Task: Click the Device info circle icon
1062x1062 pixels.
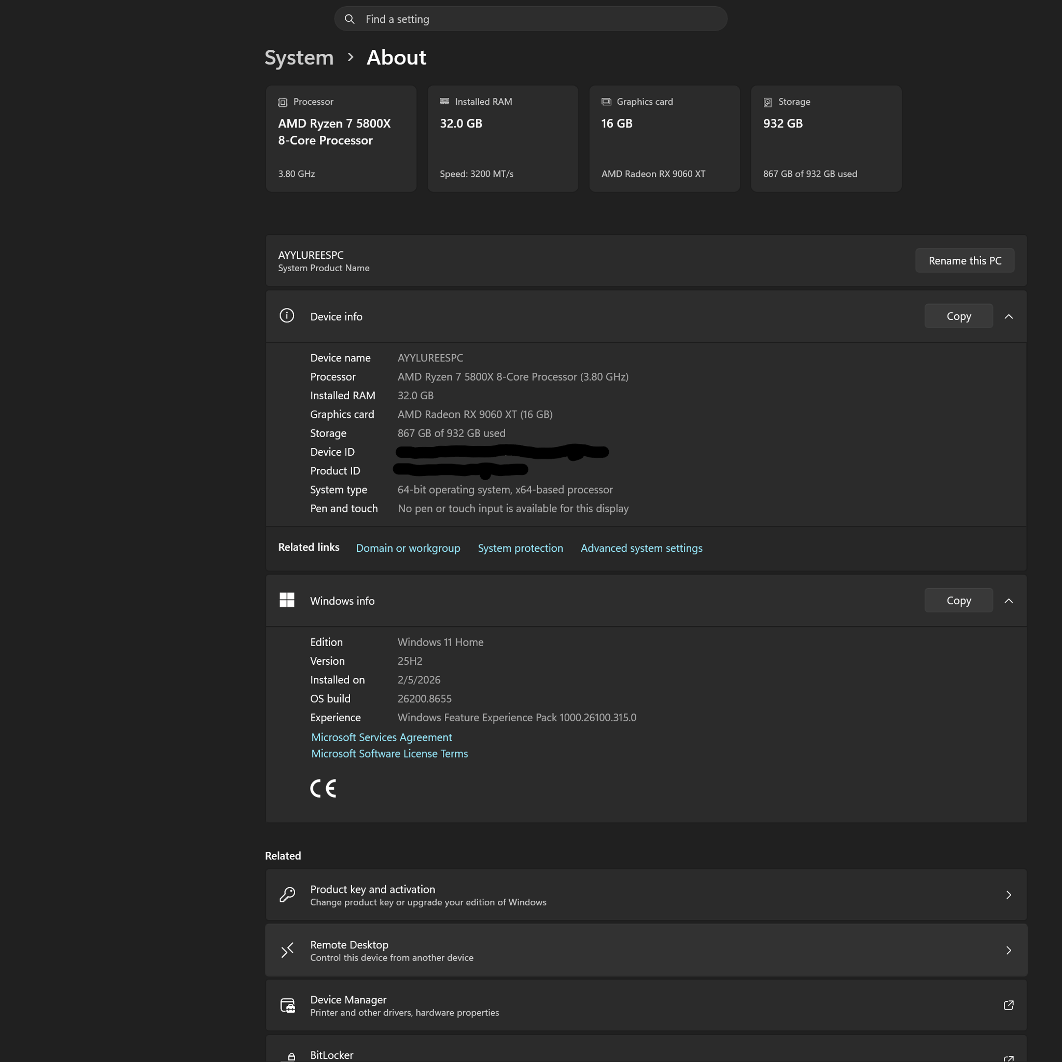Action: [286, 315]
